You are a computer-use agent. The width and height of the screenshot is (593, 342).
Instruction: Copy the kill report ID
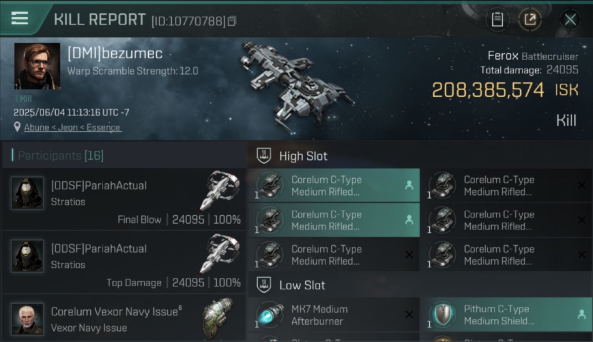[232, 21]
